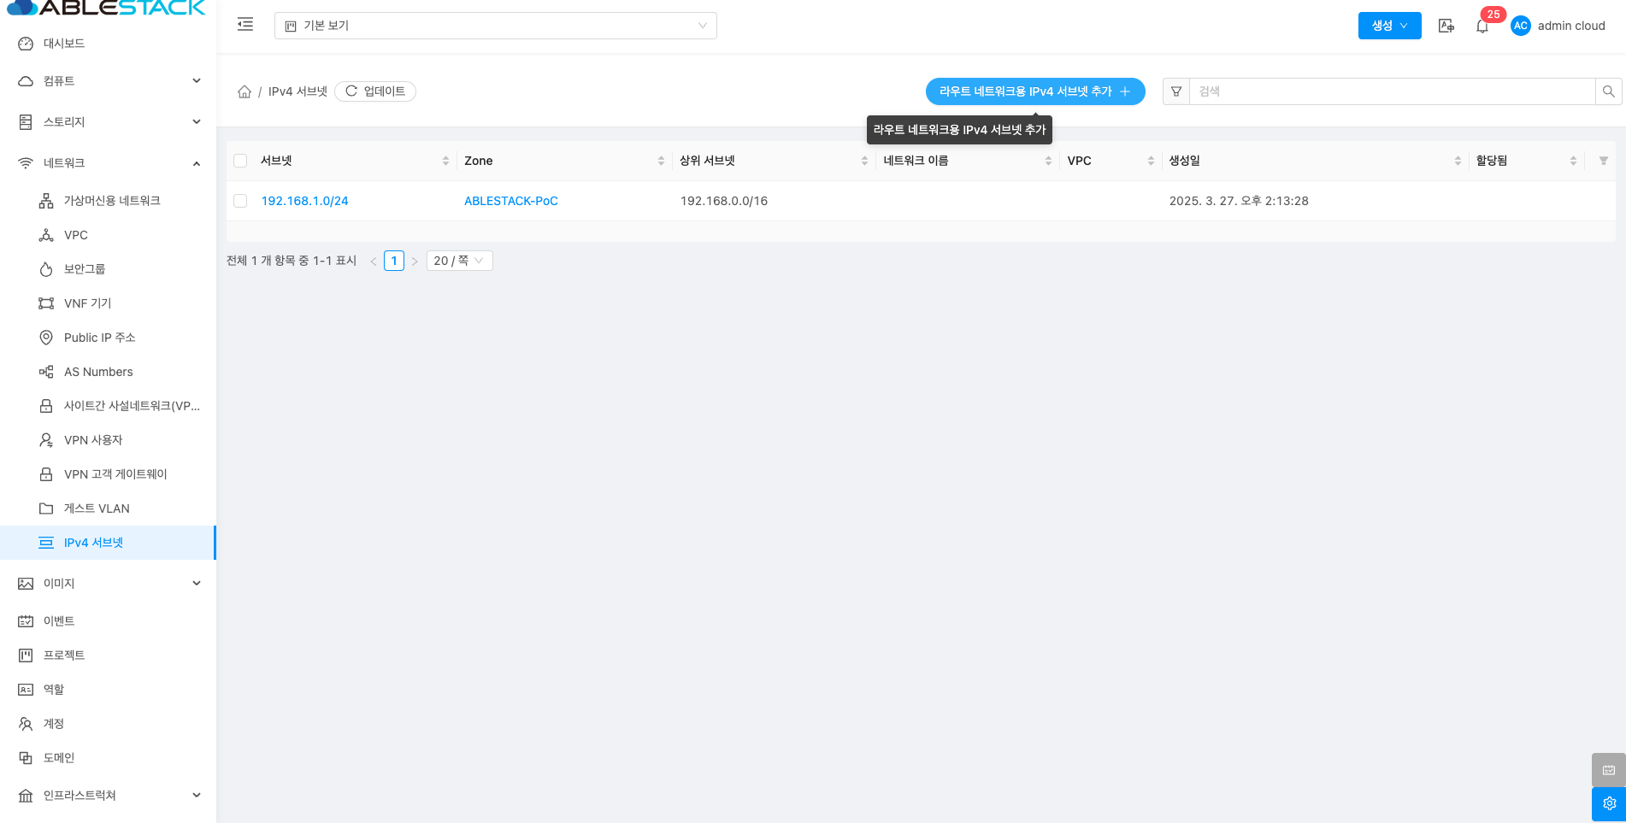The height and width of the screenshot is (823, 1626).
Task: Toggle the select-all checkbox in table header
Action: point(240,161)
